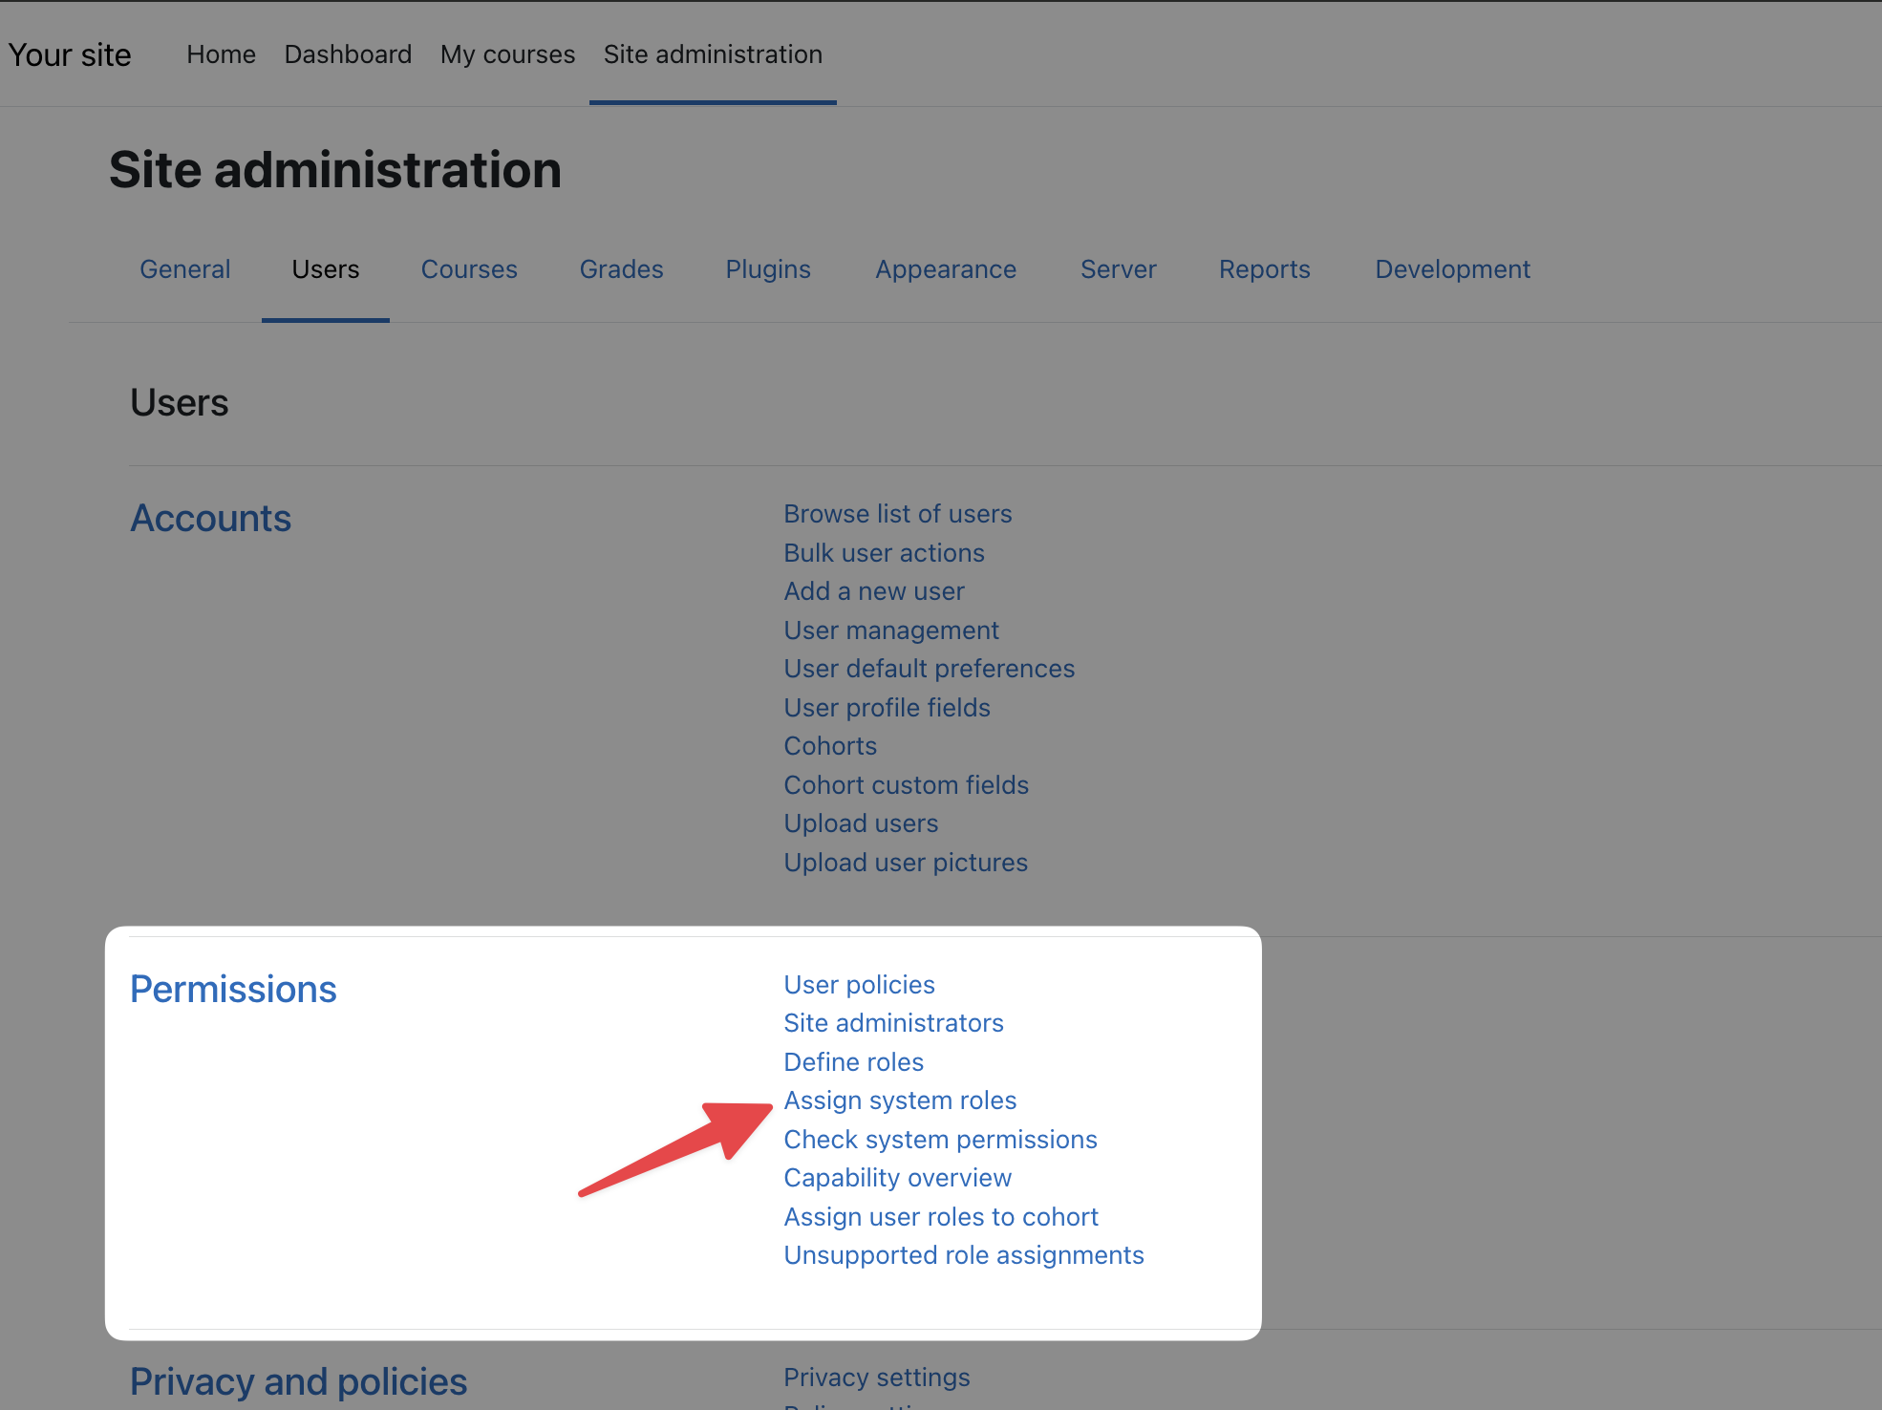The height and width of the screenshot is (1410, 1882).
Task: Click the Define roles link
Action: pos(853,1062)
